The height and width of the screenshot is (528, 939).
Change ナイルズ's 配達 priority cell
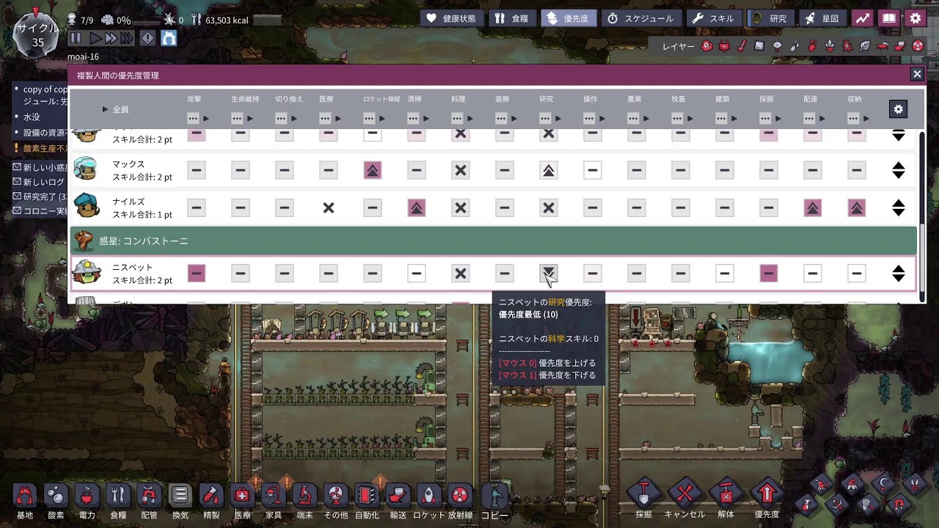813,208
